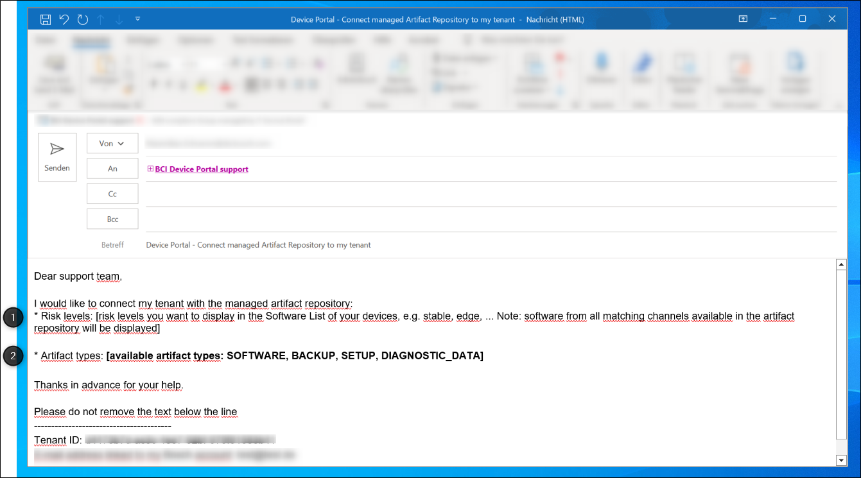Undo the last action

click(64, 19)
